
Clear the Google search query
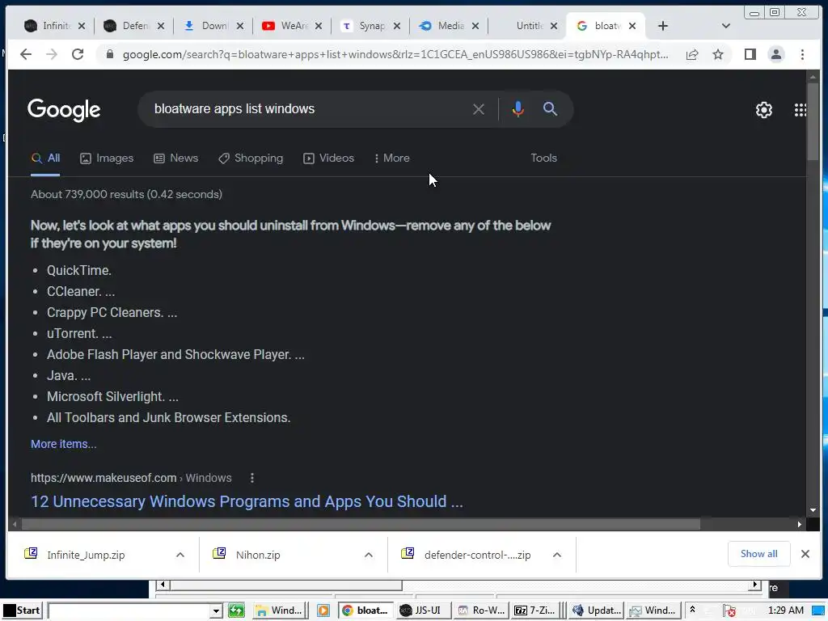coord(479,109)
